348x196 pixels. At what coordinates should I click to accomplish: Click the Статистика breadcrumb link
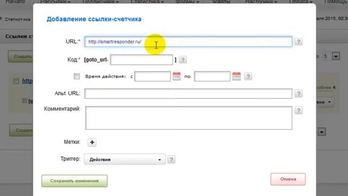[x=17, y=20]
